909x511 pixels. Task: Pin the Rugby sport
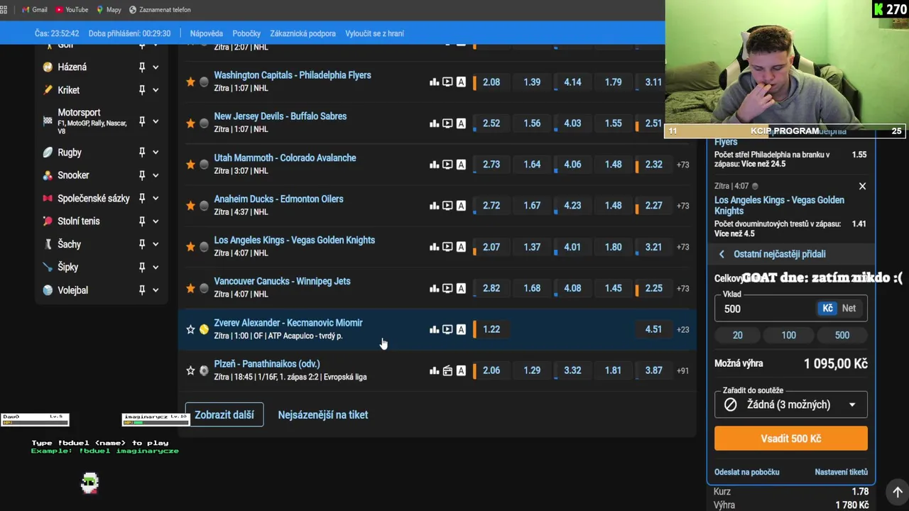point(142,153)
